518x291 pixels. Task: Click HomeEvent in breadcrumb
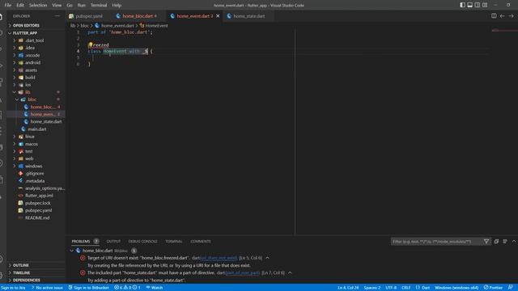click(156, 25)
